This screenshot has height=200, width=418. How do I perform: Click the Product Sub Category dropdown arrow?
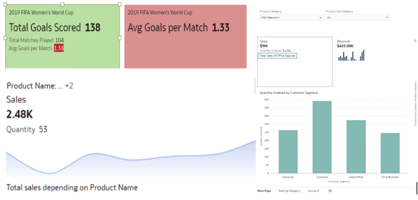click(387, 18)
